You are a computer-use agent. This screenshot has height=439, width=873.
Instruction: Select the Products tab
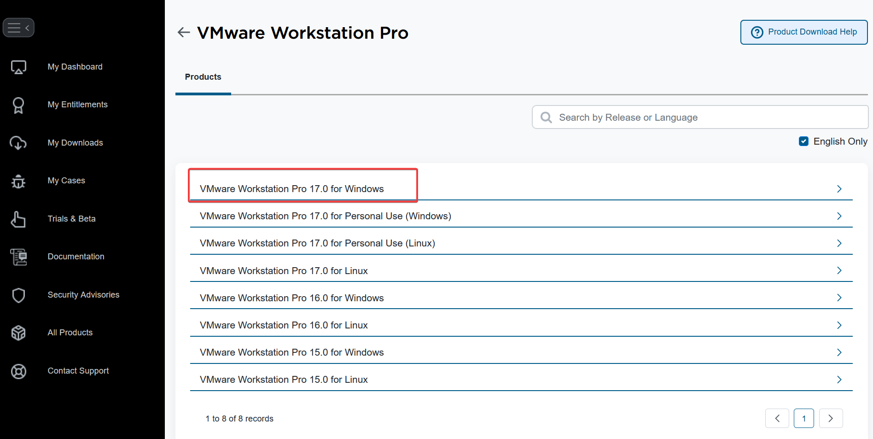coord(203,77)
